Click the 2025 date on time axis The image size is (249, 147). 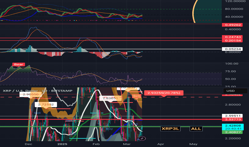tap(62, 144)
